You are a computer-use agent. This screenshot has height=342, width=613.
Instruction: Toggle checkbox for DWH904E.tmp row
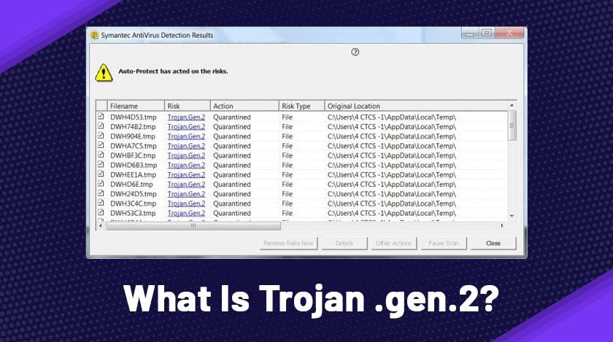point(101,136)
